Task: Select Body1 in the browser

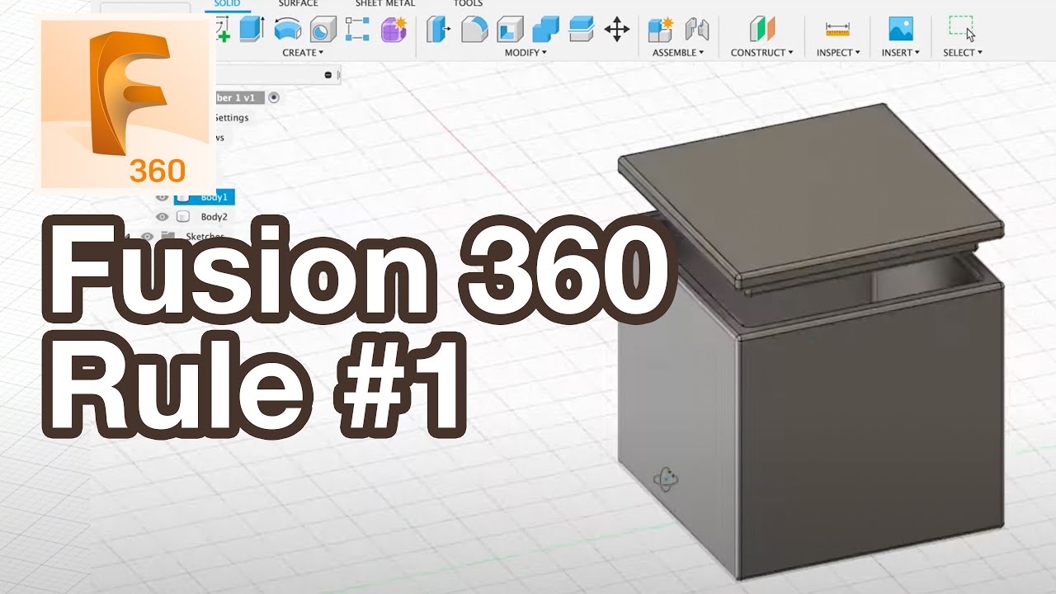Action: coord(214,197)
